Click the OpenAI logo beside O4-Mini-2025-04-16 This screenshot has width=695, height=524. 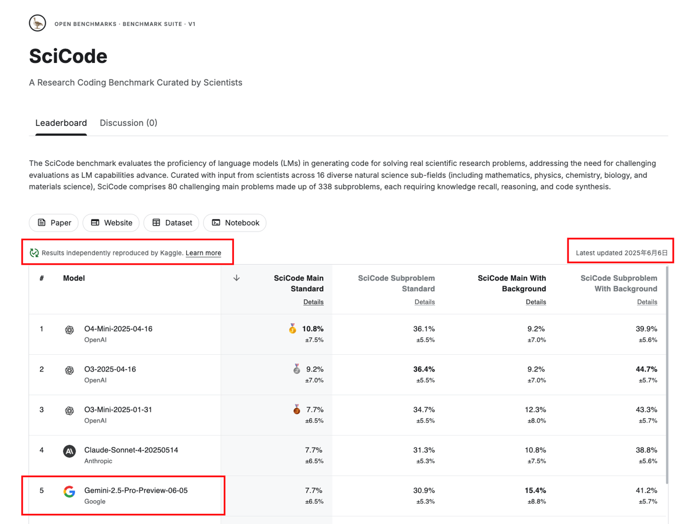(x=69, y=330)
